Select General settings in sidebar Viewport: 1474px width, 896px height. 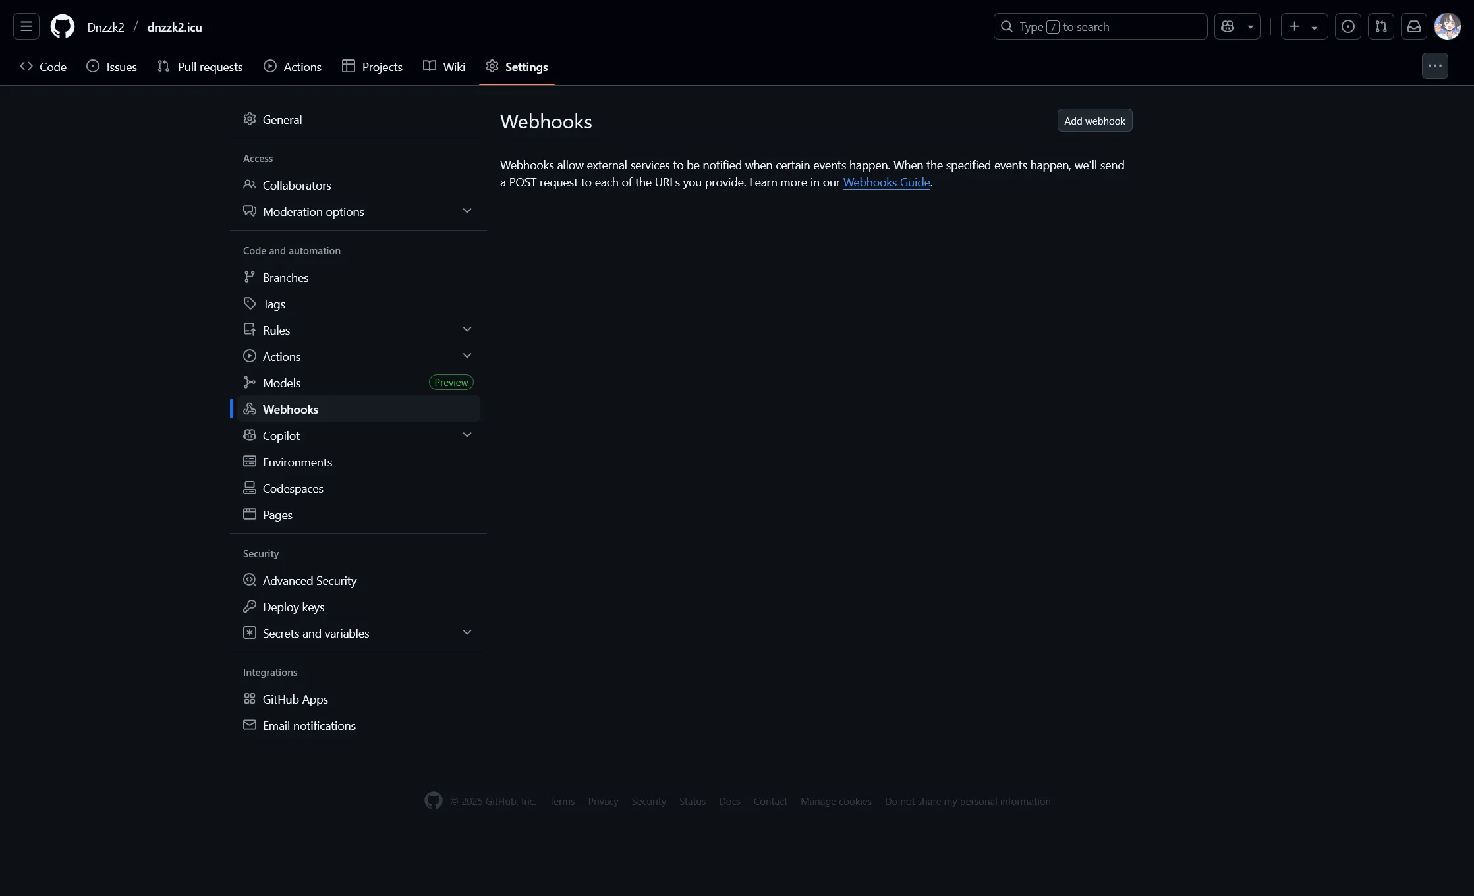[x=283, y=119]
